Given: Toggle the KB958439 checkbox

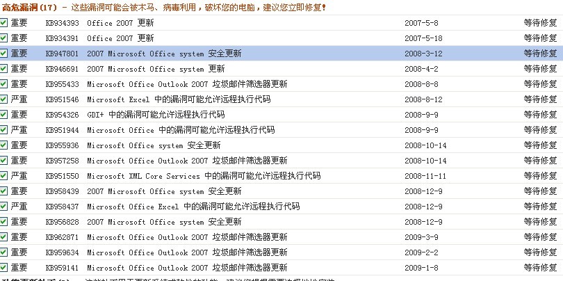Looking at the screenshot, I should (x=3, y=191).
